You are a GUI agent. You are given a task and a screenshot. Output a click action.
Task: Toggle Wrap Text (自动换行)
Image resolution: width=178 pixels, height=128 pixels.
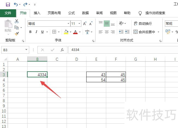143,24
